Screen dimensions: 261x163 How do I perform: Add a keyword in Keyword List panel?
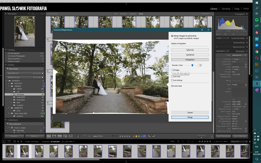click(x=217, y=47)
